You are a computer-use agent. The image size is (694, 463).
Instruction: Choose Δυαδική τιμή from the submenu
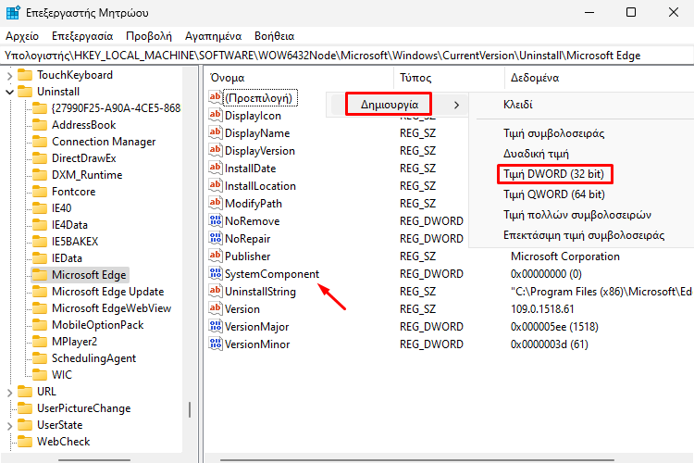pos(536,154)
